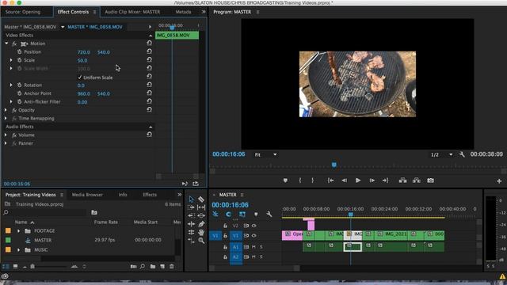Click Export icon in Effect Controls footer
This screenshot has height=285, width=507.
click(196, 184)
